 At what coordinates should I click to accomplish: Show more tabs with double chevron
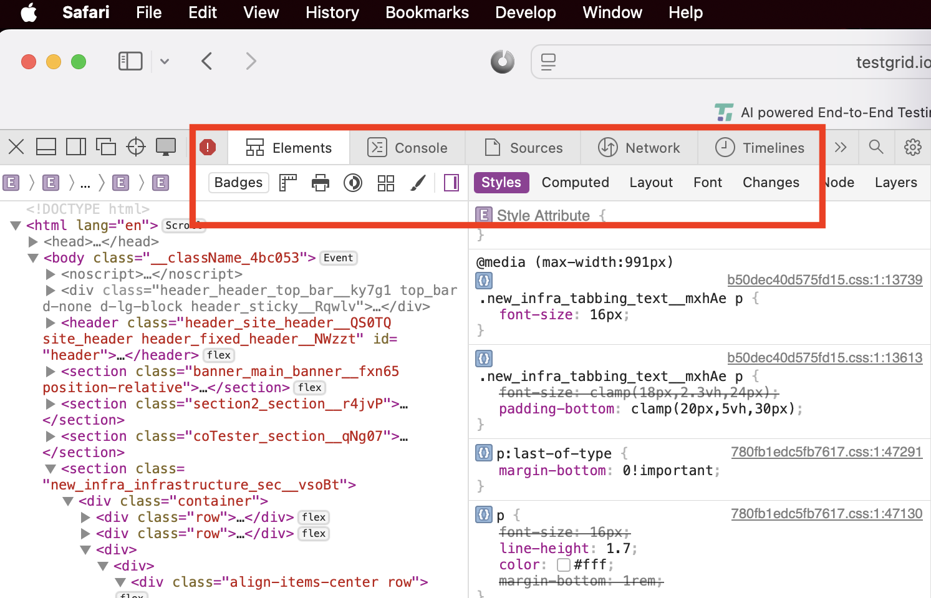pos(841,147)
